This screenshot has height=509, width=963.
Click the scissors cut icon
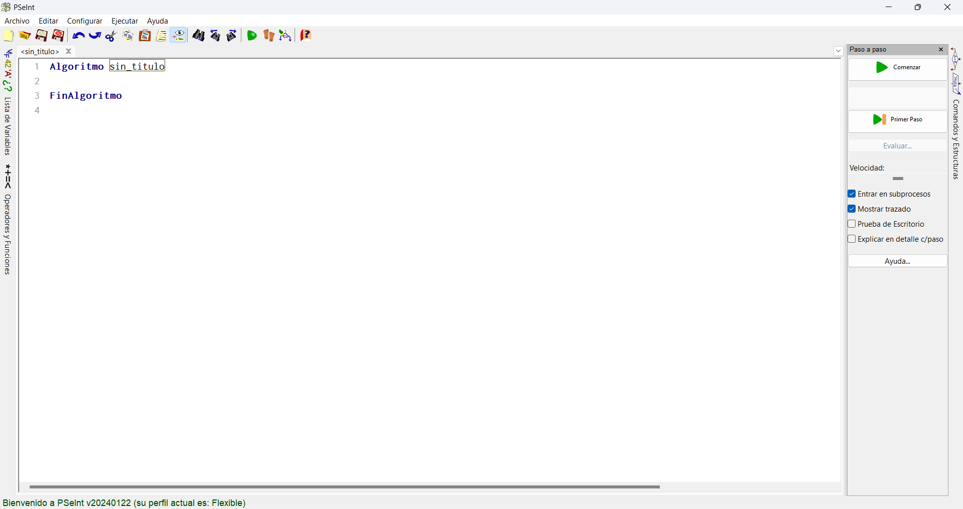[x=111, y=36]
